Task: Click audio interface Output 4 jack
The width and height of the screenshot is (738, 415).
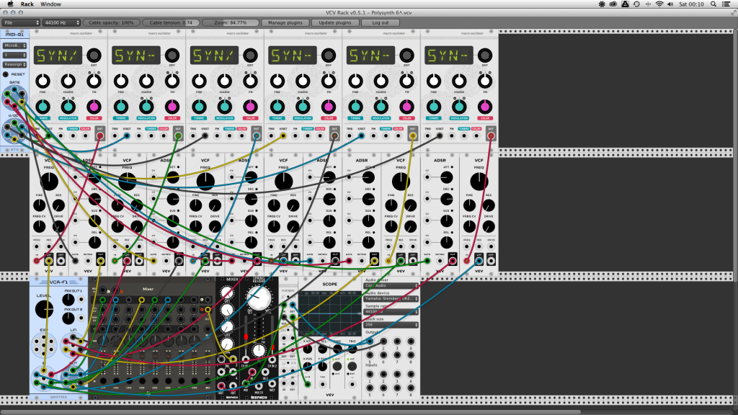Action: coord(411,341)
